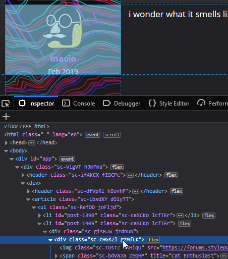Viewport: 228px width, 259px height.
Task: Collapse the post-1409 list item
Action: point(39,224)
